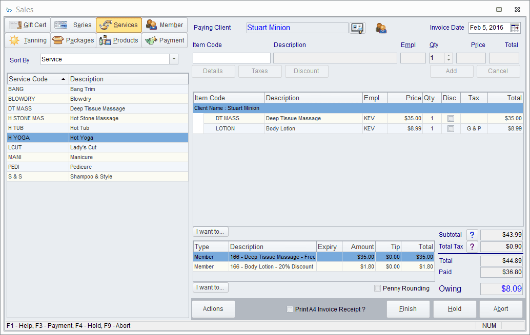The height and width of the screenshot is (335, 530).
Task: Click the Discount button
Action: tap(307, 71)
